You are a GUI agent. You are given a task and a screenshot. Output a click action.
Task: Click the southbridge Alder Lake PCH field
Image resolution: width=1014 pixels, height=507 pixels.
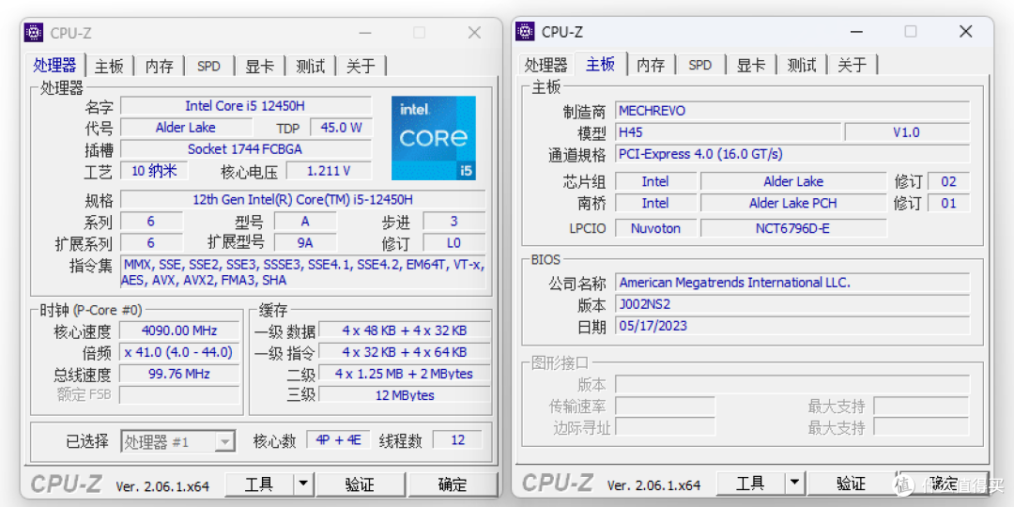793,203
